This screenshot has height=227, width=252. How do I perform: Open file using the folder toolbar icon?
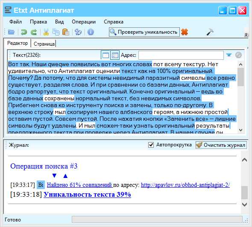[11, 32]
